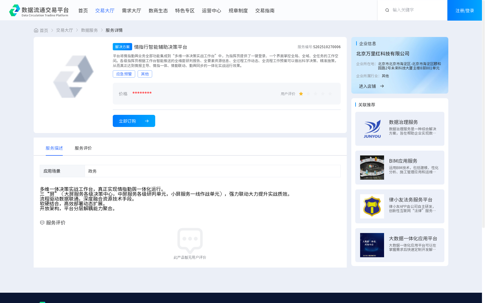The image size is (485, 303).
Task: Click the arrow icon beside 进入店铺
Action: (x=382, y=86)
